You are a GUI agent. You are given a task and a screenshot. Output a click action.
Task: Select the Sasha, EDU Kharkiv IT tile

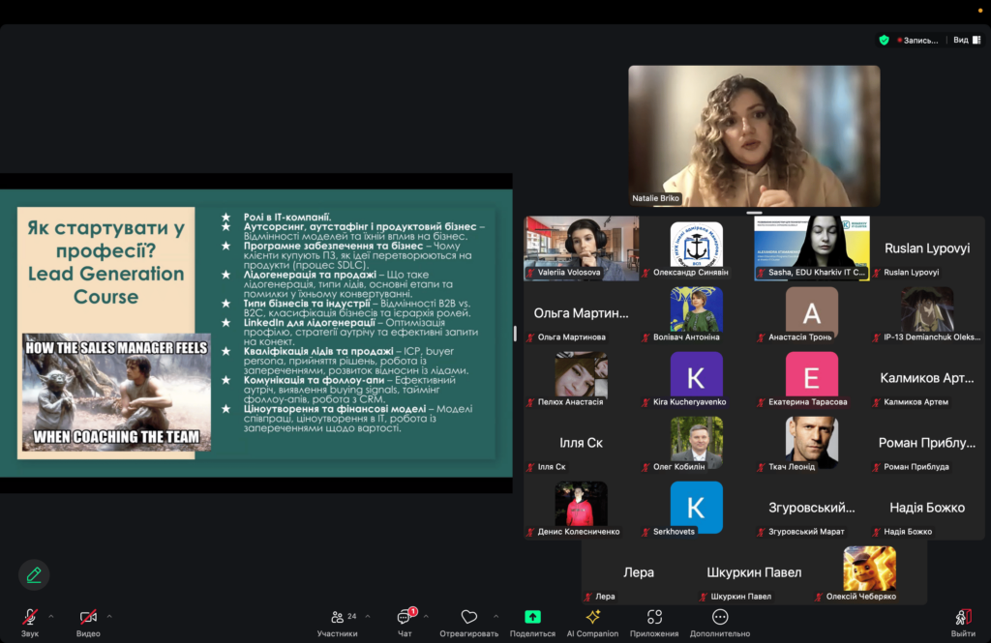pyautogui.click(x=812, y=248)
